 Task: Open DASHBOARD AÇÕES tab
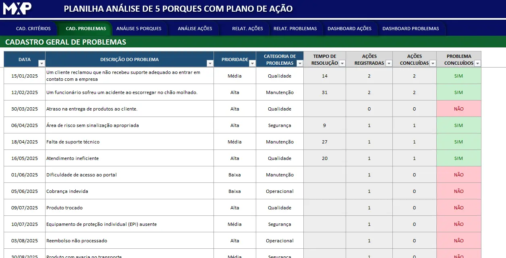point(349,29)
